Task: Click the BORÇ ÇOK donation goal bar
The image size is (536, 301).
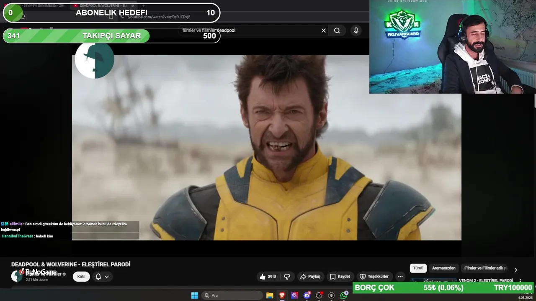Action: click(x=444, y=288)
